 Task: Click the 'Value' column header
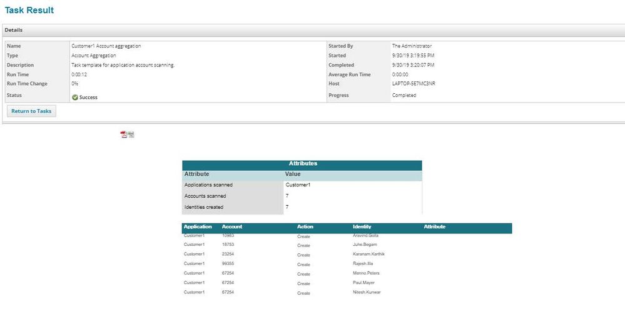[x=293, y=175]
